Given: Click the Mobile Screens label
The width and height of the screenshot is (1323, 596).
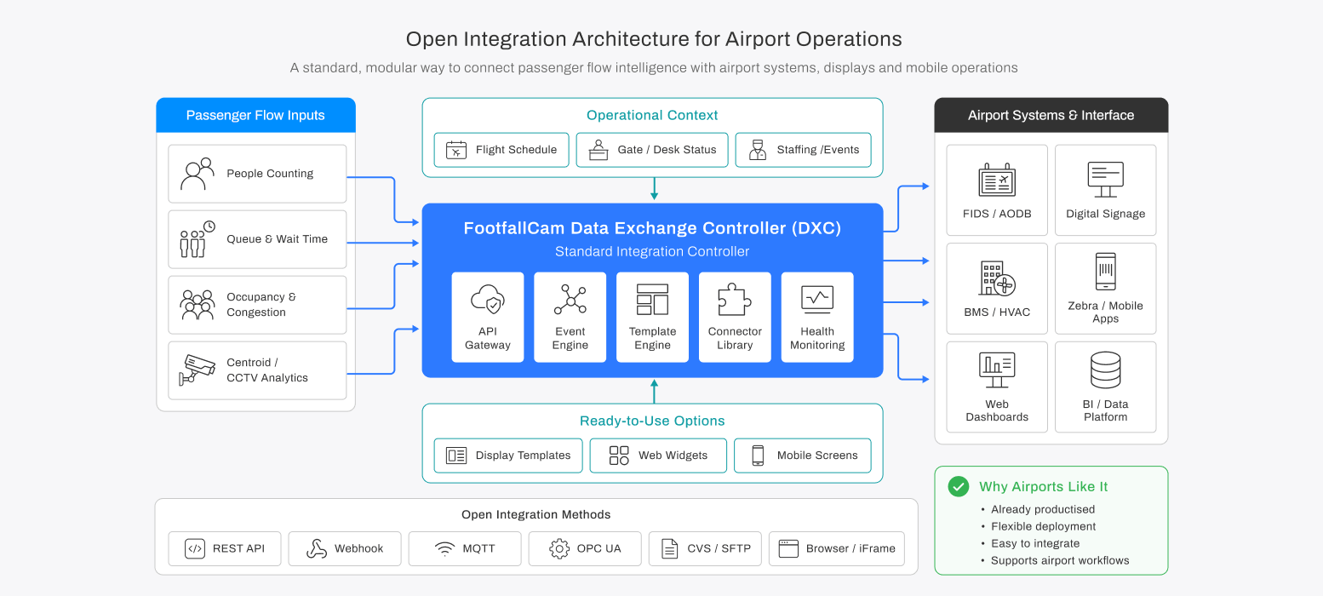Looking at the screenshot, I should click(x=817, y=456).
